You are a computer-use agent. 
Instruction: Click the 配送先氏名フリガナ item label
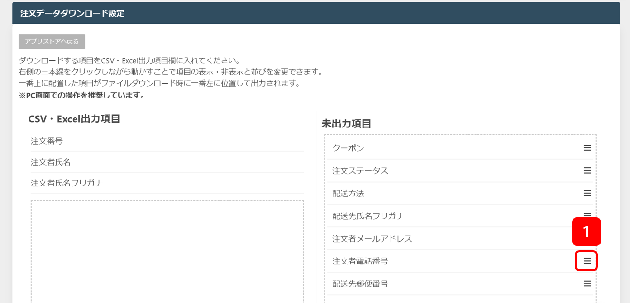(x=368, y=216)
